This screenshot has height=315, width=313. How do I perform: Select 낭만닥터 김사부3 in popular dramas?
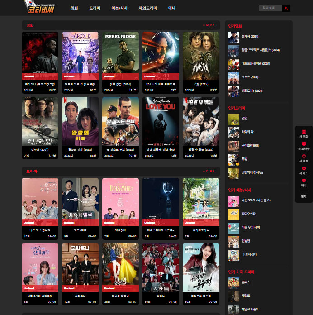tap(252, 172)
